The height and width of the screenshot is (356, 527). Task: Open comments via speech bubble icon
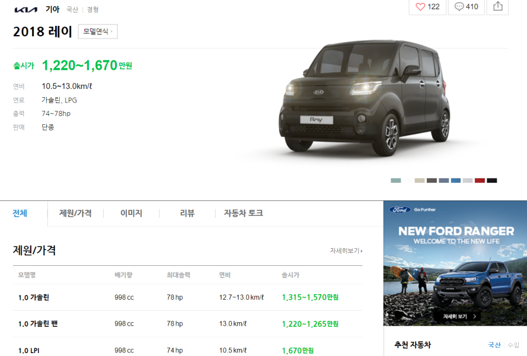458,6
